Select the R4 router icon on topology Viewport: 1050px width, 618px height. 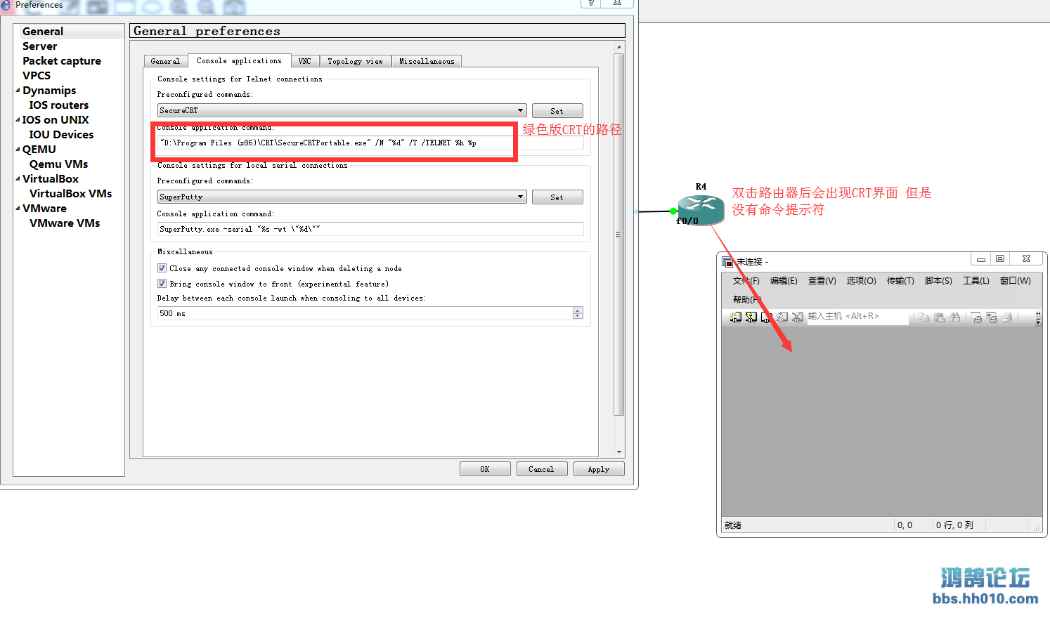[x=701, y=209]
